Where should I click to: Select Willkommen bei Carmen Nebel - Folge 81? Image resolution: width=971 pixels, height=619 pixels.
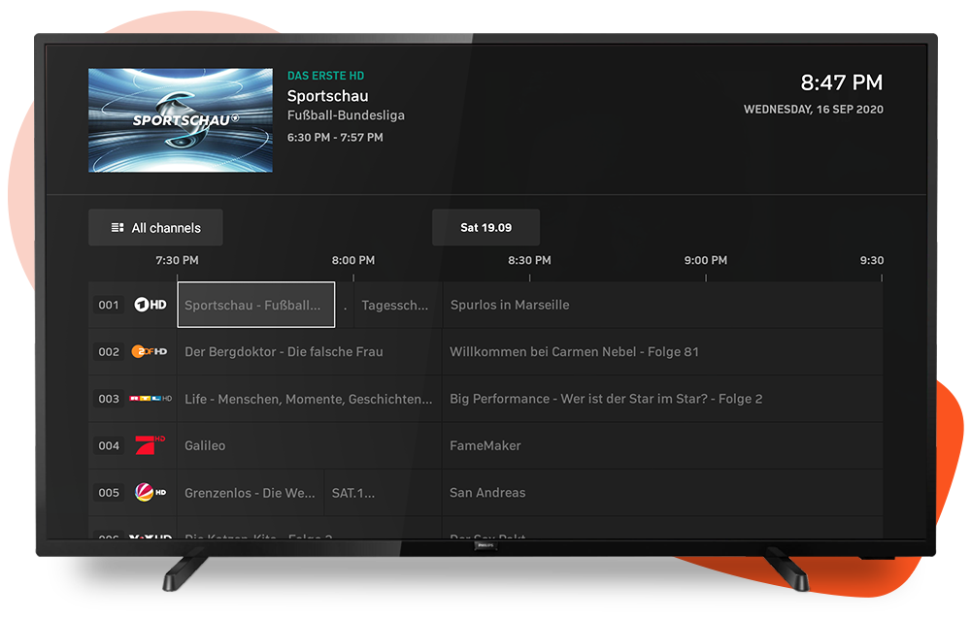(662, 351)
